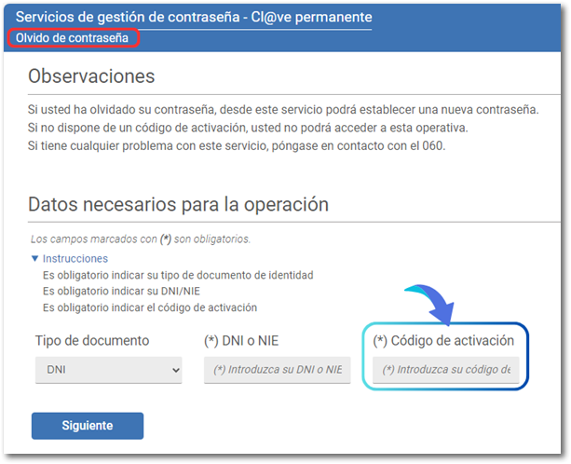The width and height of the screenshot is (571, 464).
Task: Click the Observaciones heading
Action: (91, 76)
